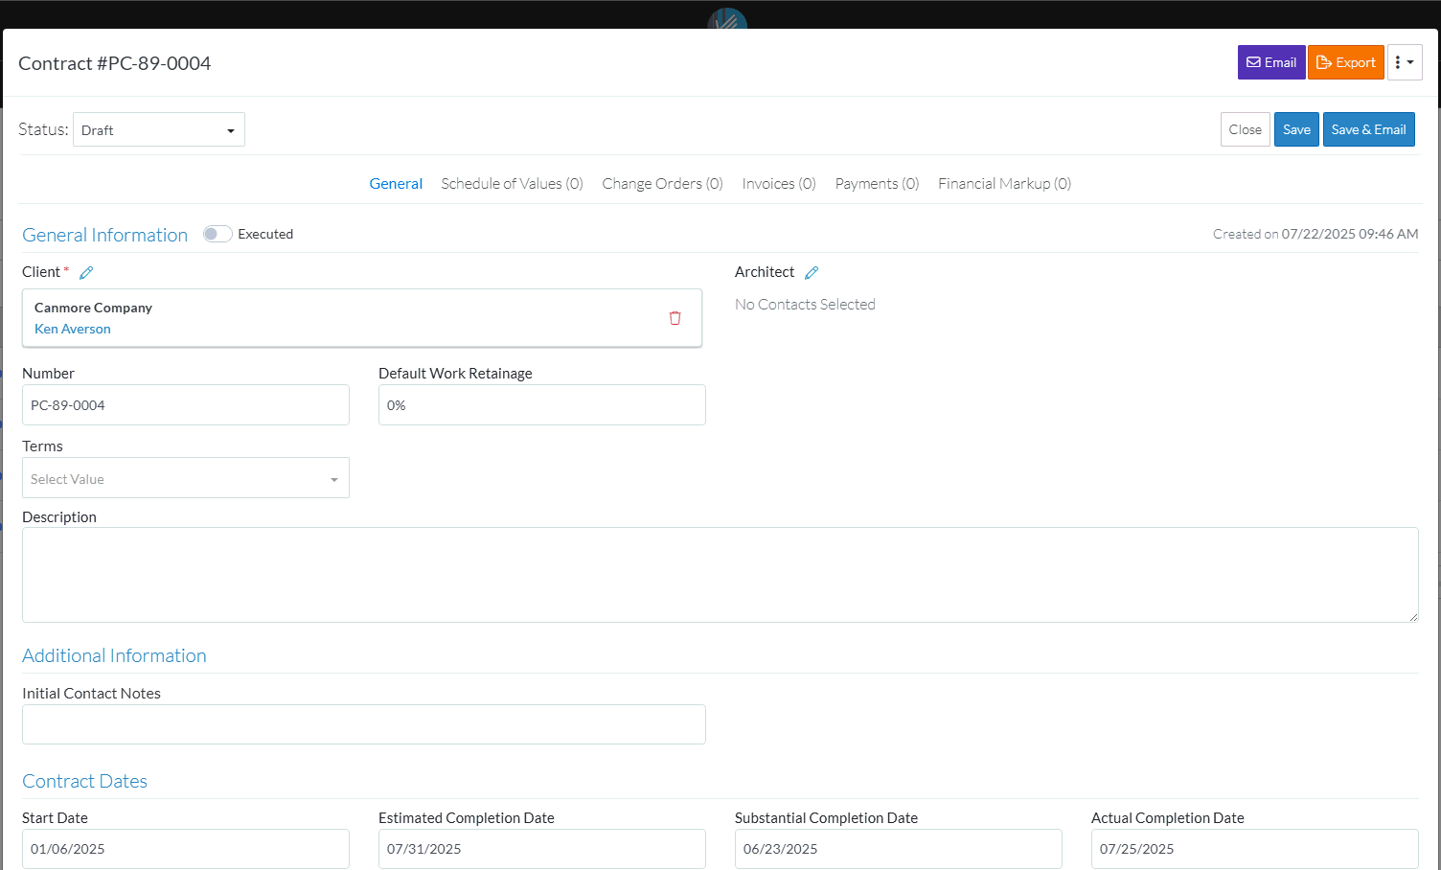Click the Actual Completion Date field
This screenshot has width=1441, height=870.
tap(1255, 849)
